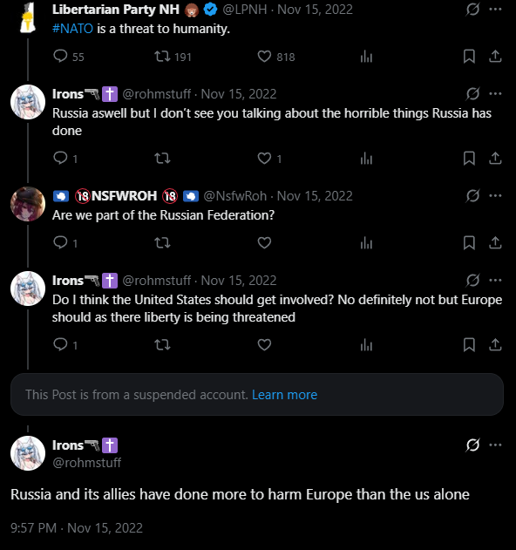The width and height of the screenshot is (516, 550).
Task: Bookmark the 'Russia aswell' reply by Irons
Action: [469, 159]
